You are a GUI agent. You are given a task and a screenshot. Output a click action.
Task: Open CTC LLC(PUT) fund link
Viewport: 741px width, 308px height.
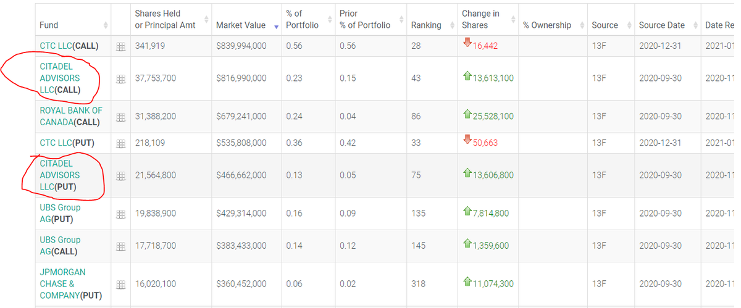pyautogui.click(x=67, y=143)
